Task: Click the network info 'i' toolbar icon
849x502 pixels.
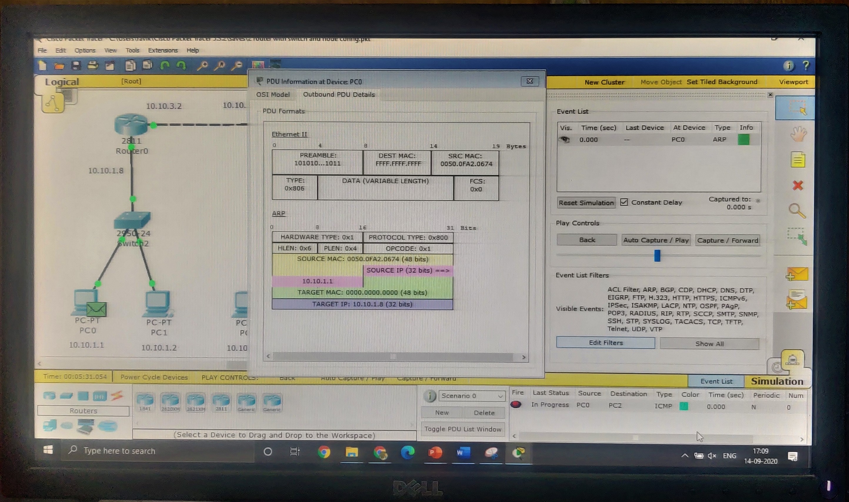Action: pyautogui.click(x=788, y=66)
